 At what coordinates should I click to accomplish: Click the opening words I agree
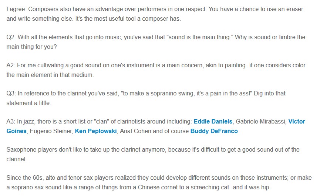click(16, 9)
